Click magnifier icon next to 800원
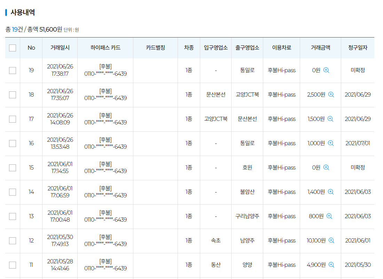This screenshot has width=383, height=279. tap(329, 216)
